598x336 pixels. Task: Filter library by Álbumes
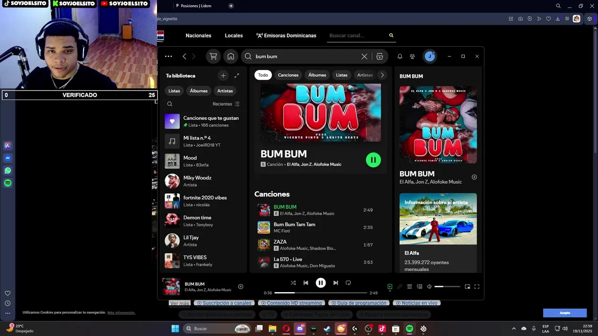click(199, 91)
